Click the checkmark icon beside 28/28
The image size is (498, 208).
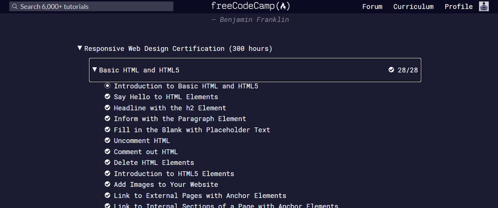tap(391, 70)
